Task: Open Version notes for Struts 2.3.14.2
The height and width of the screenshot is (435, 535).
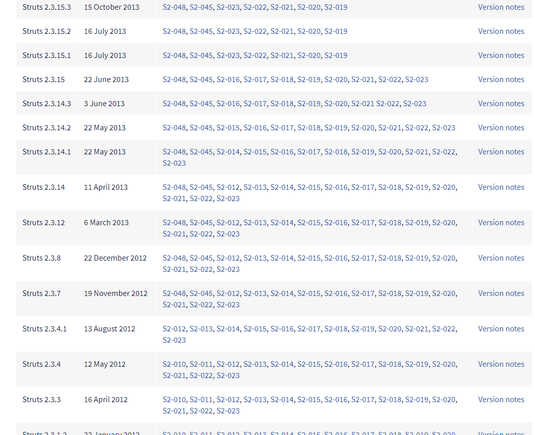Action: 501,128
